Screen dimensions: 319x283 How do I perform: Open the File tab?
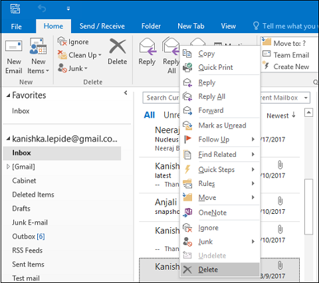(x=17, y=27)
